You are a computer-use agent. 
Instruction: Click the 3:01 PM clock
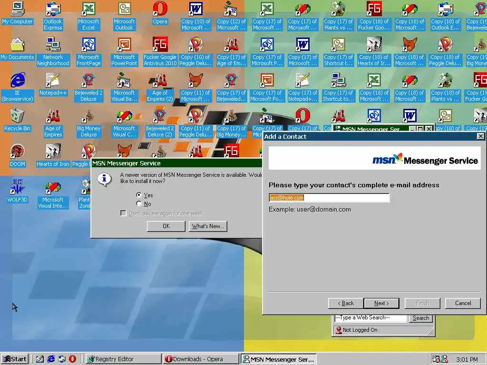tap(467, 360)
